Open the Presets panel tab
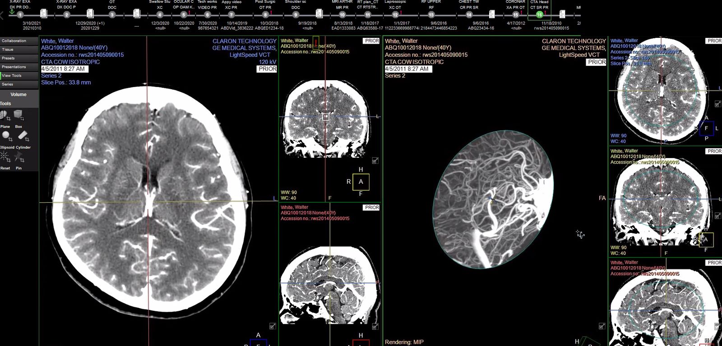The width and height of the screenshot is (722, 346). click(x=19, y=58)
